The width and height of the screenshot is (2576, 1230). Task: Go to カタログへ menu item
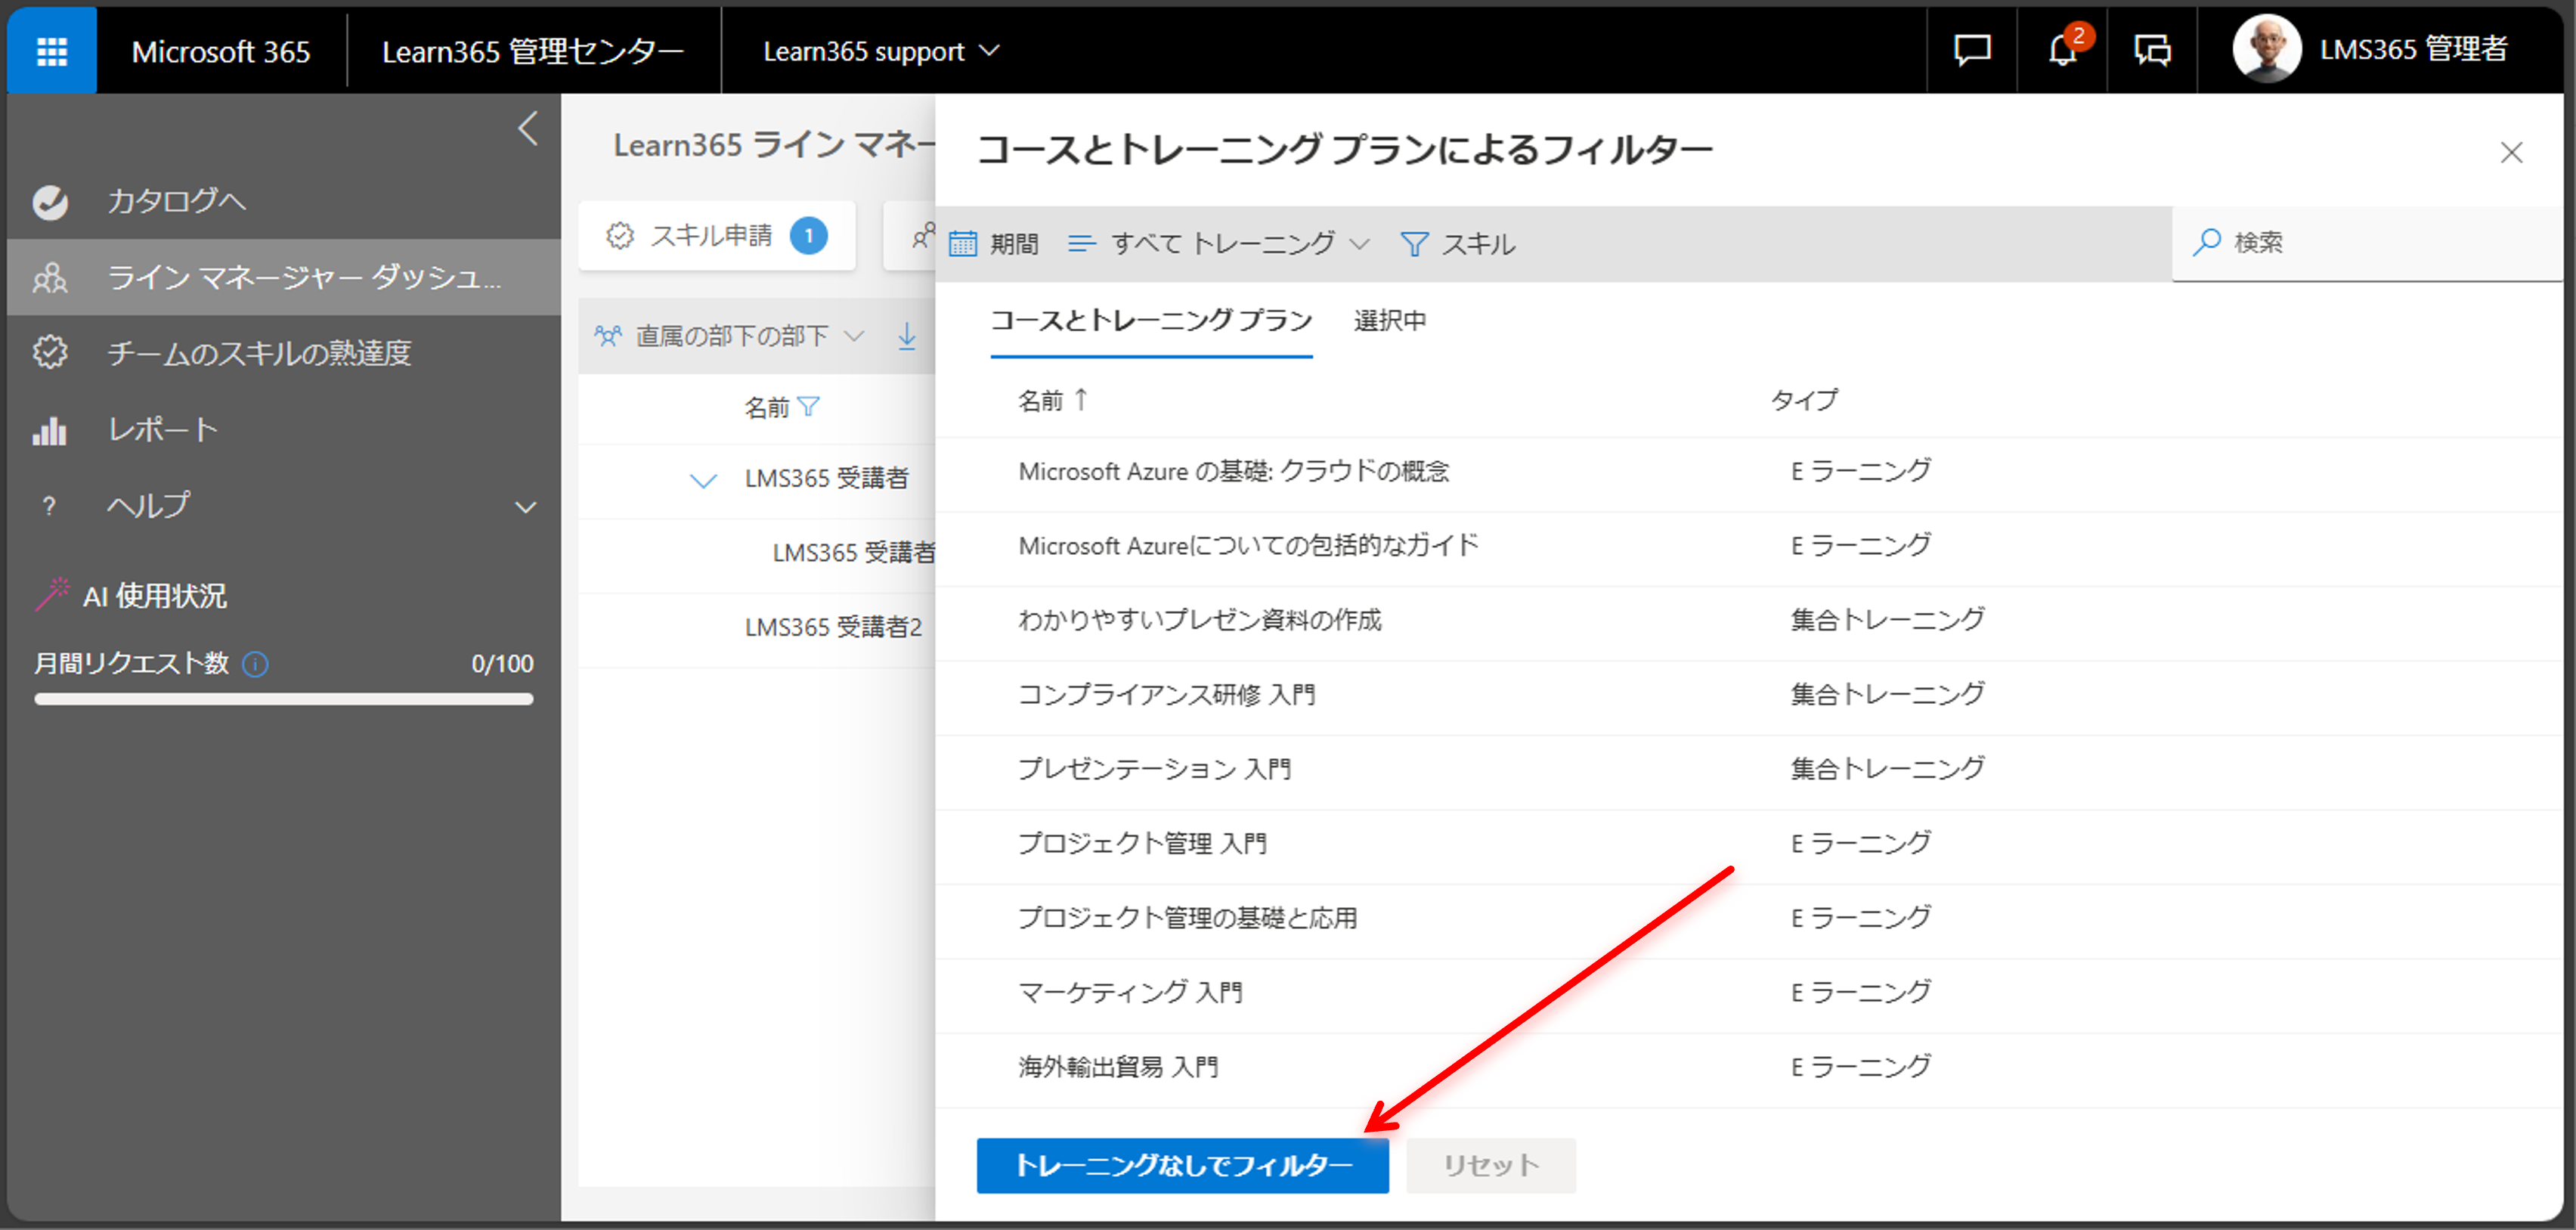[x=284, y=201]
